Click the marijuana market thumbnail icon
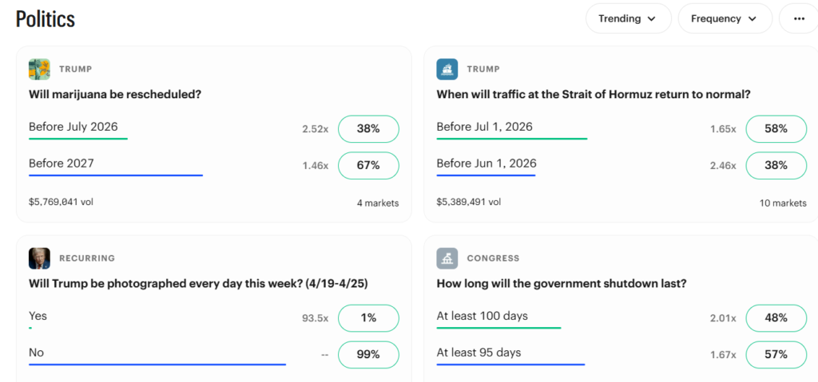 39,69
